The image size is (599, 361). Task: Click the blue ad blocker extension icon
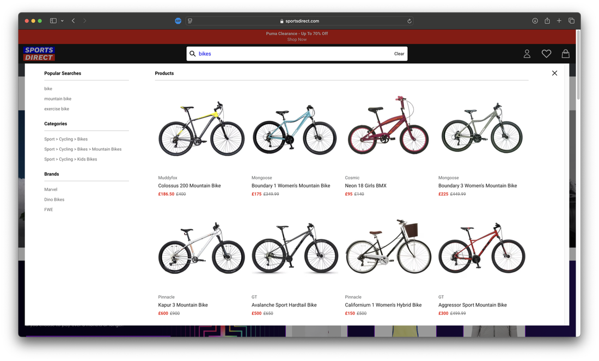click(x=178, y=21)
